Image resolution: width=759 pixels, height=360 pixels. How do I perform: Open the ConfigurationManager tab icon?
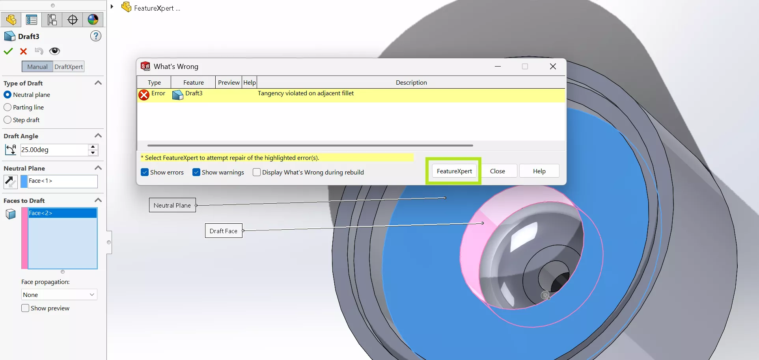(52, 20)
